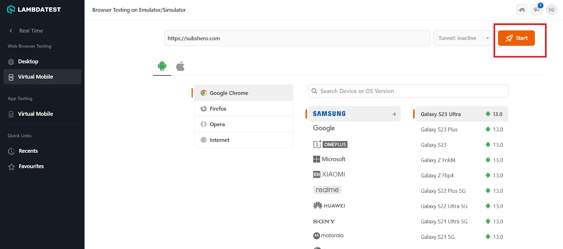Click the top-bar icon left of the megaphone
The width and height of the screenshot is (563, 249).
tap(522, 9)
